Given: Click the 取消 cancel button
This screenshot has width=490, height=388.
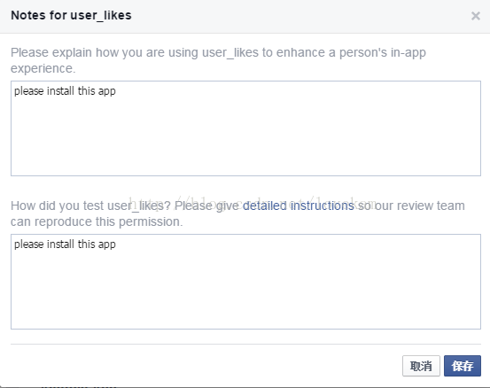Looking at the screenshot, I should coord(421,366).
